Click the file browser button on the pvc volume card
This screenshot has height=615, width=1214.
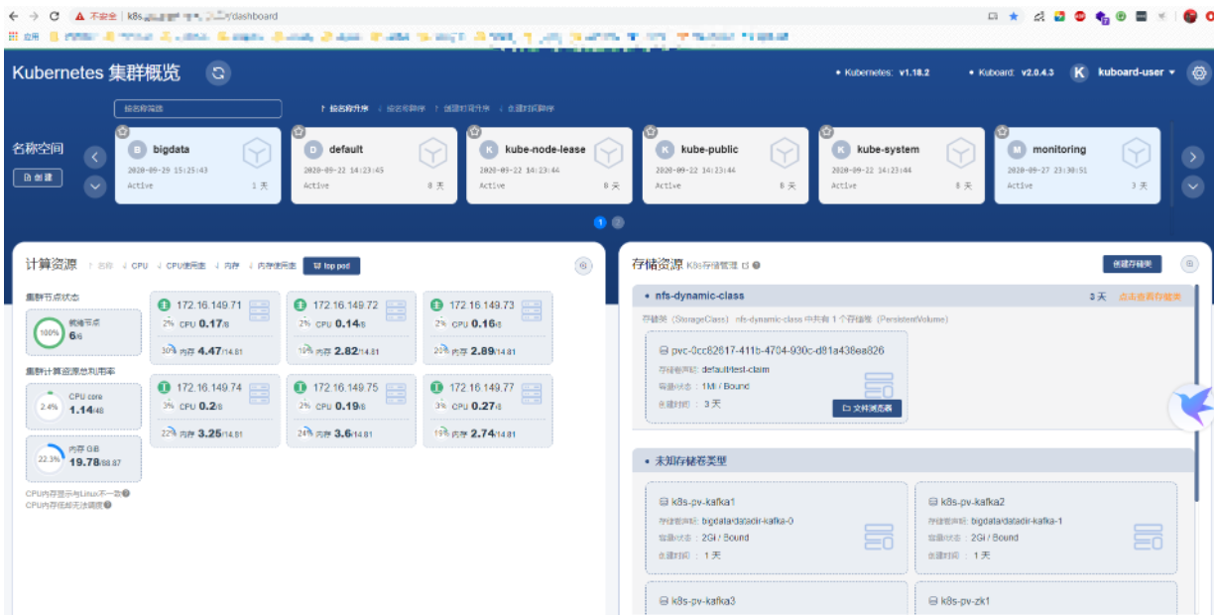(867, 408)
